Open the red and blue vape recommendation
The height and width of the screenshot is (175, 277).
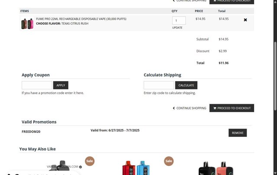(x=136, y=168)
